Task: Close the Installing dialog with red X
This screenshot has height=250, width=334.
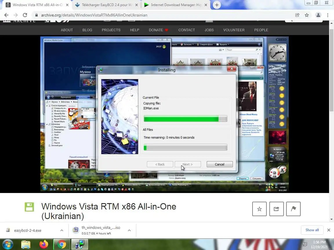Action: (232, 69)
